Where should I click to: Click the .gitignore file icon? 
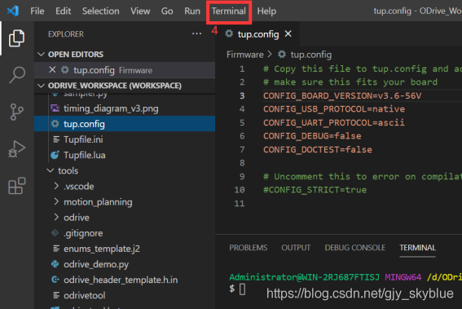(x=55, y=233)
